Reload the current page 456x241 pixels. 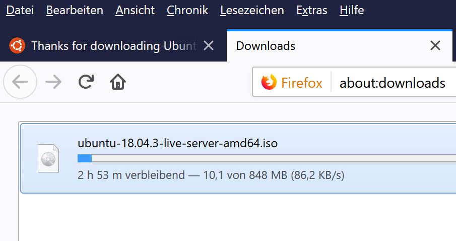pos(86,82)
